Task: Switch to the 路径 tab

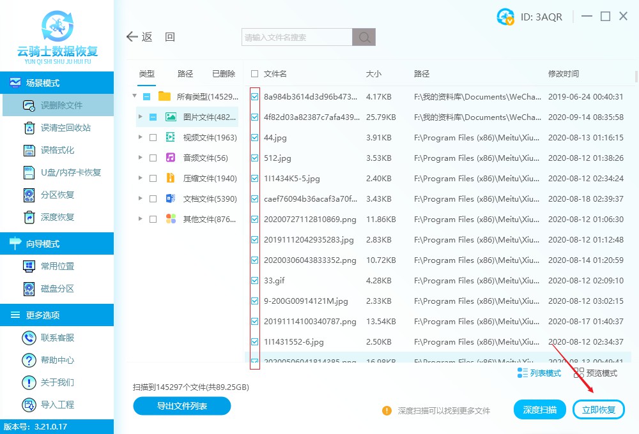Action: click(x=185, y=73)
